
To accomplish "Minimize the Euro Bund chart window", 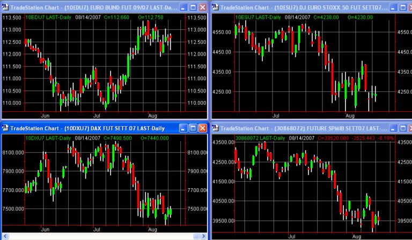I will point(182,8).
